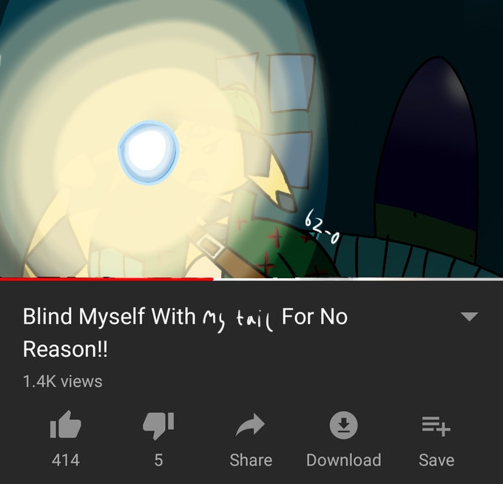Select the Save label
503x484 pixels.
pyautogui.click(x=436, y=460)
